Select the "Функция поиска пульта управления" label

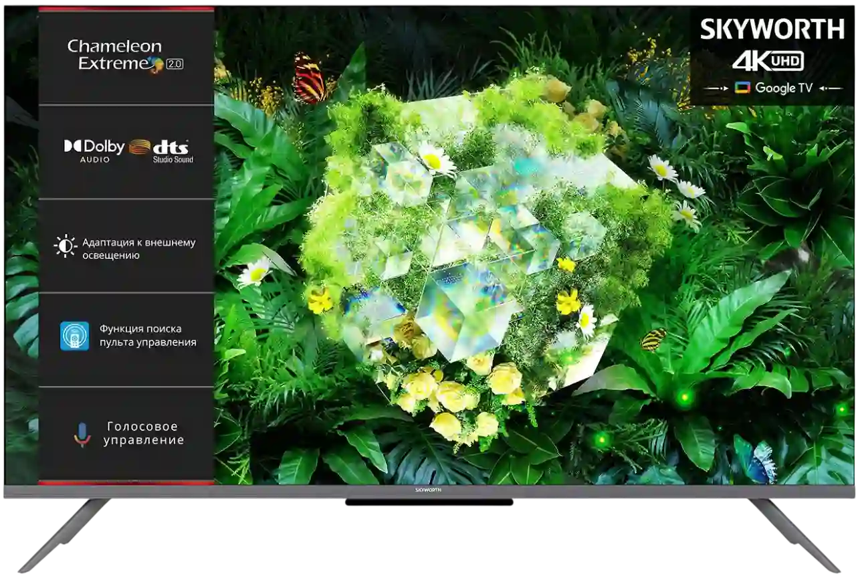coord(148,336)
